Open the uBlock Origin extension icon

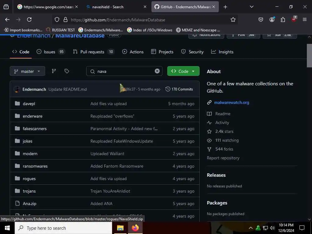pos(294,19)
